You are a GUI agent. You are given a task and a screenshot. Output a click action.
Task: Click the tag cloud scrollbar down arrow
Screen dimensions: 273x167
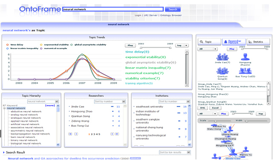pos(187,85)
